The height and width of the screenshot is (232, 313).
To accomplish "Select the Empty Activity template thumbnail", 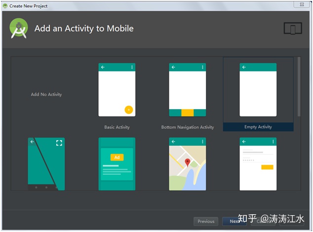I will tap(258, 90).
